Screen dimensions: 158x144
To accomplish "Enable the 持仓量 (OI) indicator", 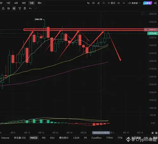I will [x=20, y=138].
